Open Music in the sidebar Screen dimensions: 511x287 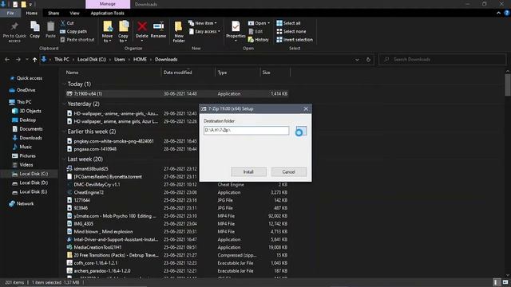(22, 147)
